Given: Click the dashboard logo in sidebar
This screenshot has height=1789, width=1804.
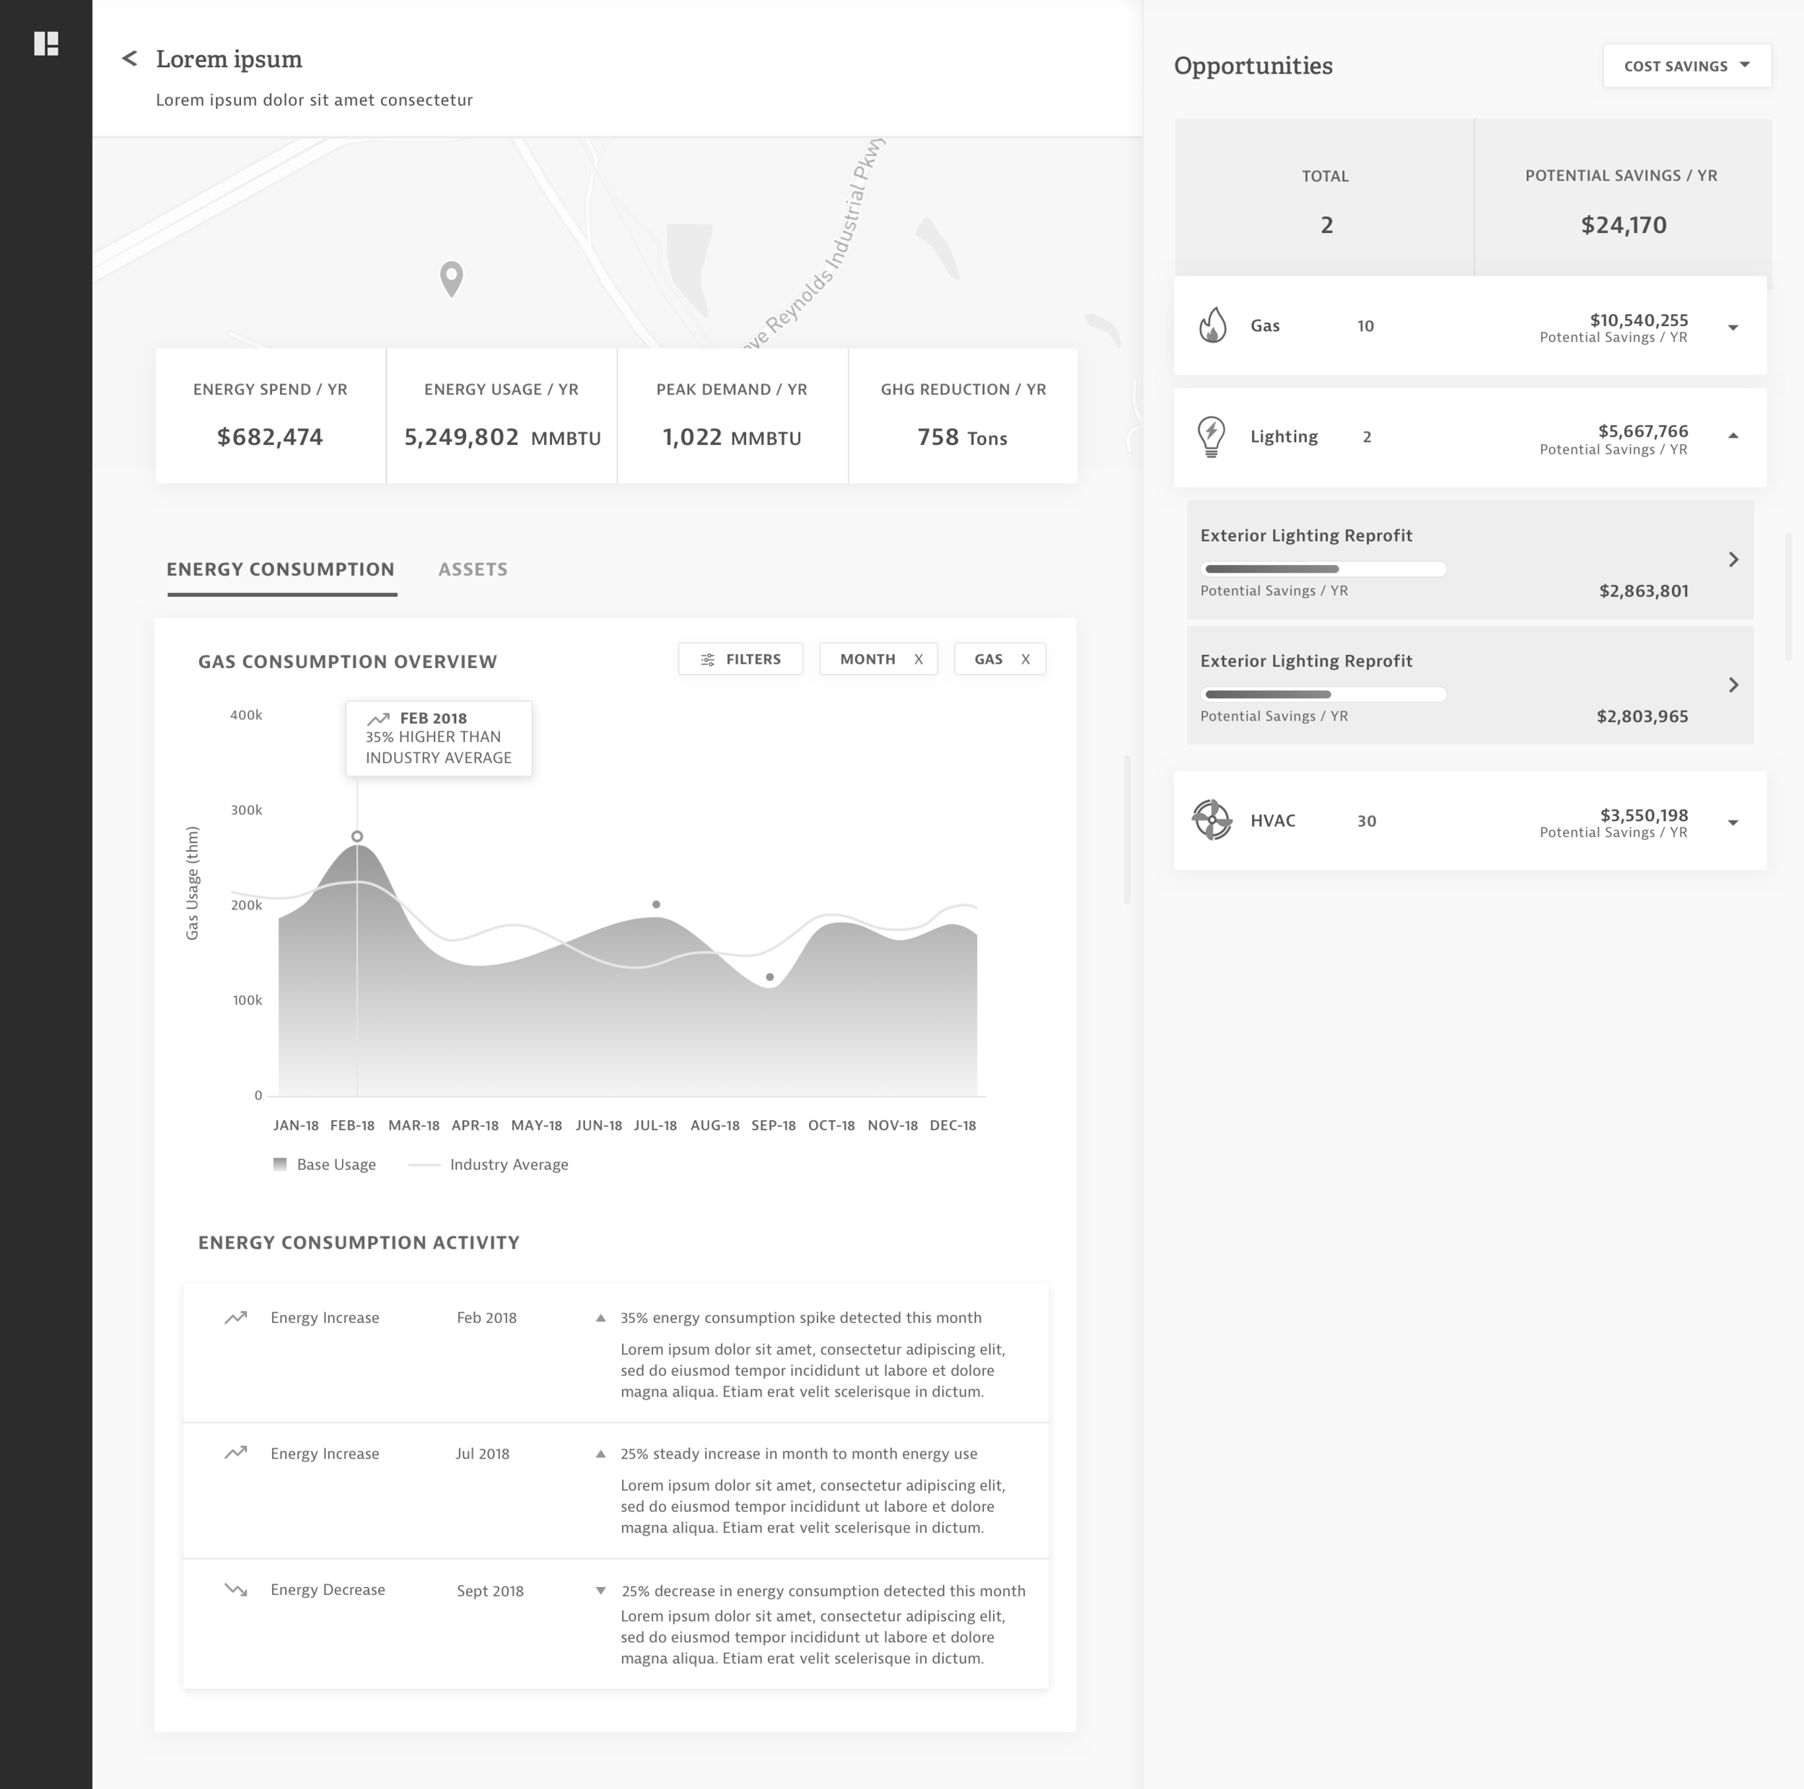Looking at the screenshot, I should pyautogui.click(x=45, y=44).
